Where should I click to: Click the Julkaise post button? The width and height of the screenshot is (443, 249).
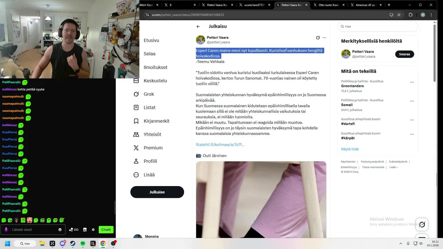point(157,192)
